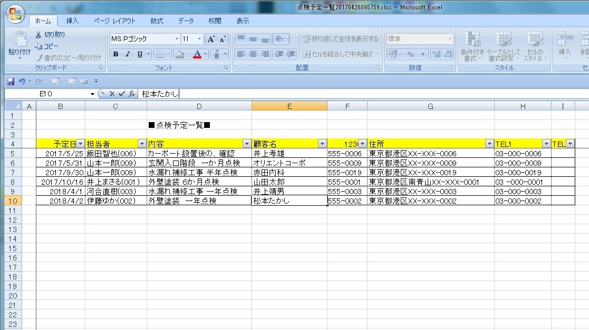Open the 予定日 filter dropdown
Viewport: 589px width, 330px height.
tap(80, 144)
